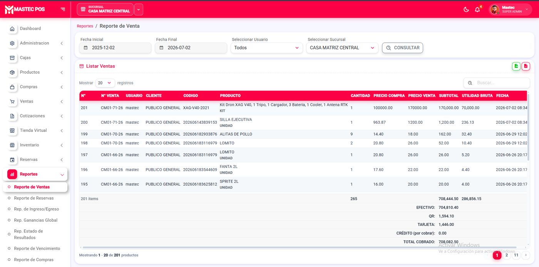Sort by the N° VENTA column header
The width and height of the screenshot is (539, 267).
110,96
